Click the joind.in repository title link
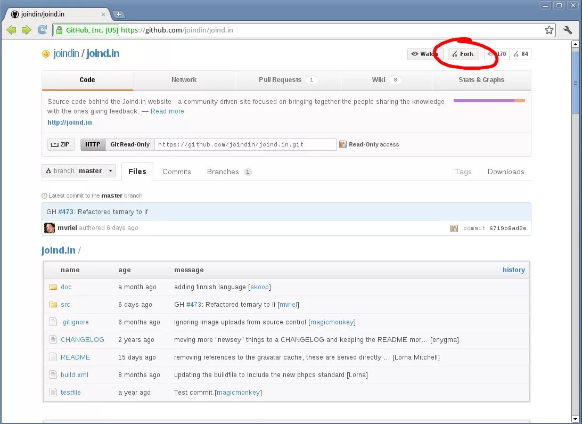Screen dimensions: 582x424 [x=103, y=53]
